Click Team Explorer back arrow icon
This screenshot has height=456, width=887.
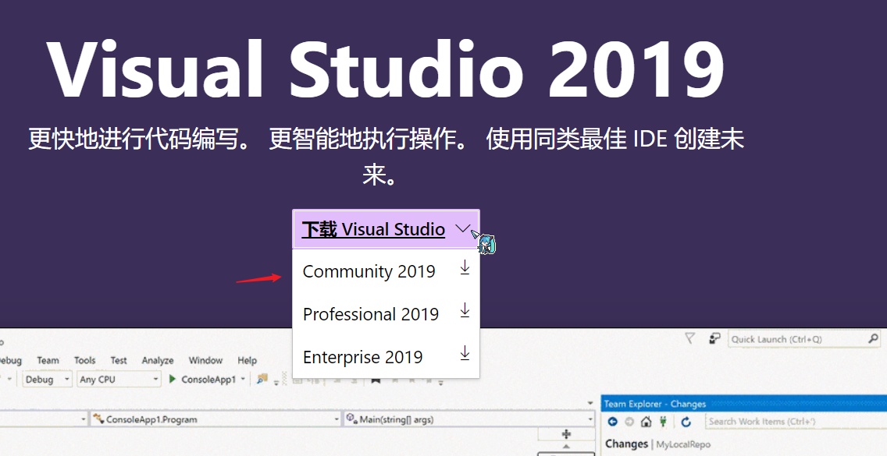613,422
